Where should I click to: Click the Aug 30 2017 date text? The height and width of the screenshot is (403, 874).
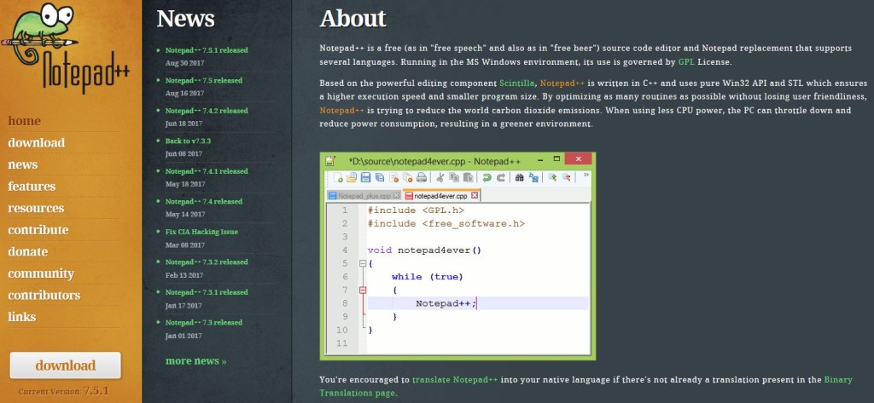pyautogui.click(x=185, y=63)
